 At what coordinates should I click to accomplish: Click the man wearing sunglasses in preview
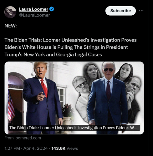108,98
